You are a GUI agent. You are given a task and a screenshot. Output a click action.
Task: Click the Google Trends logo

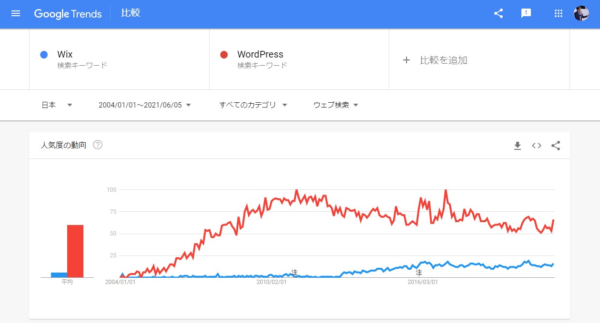coord(68,14)
